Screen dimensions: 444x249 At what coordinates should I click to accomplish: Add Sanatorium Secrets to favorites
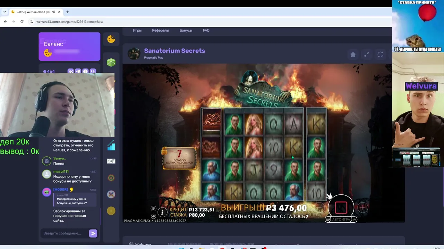tap(353, 54)
